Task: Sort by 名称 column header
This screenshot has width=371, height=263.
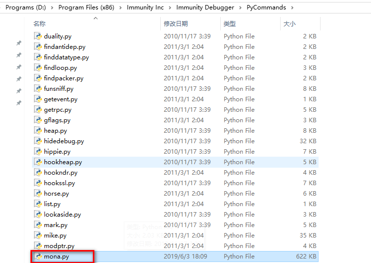Action: [x=39, y=23]
